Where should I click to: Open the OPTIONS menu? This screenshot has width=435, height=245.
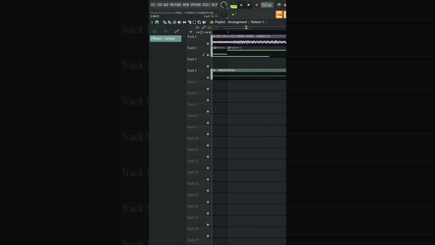coord(196,5)
